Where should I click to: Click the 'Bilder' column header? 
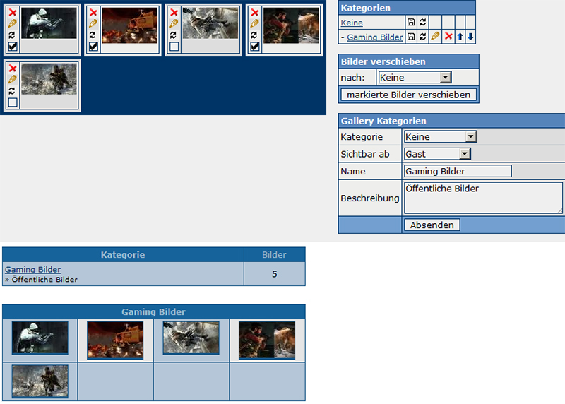pyautogui.click(x=274, y=255)
